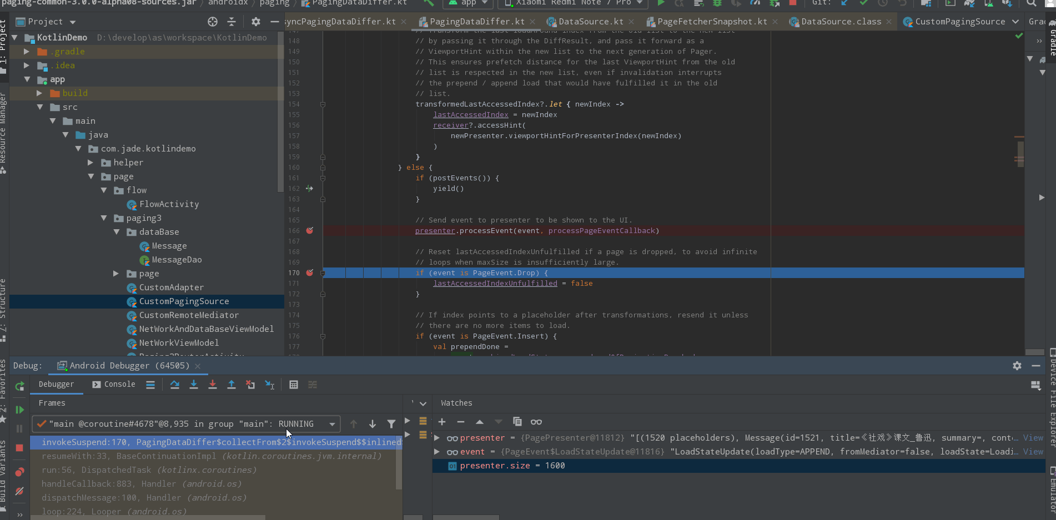The height and width of the screenshot is (520, 1056).
Task: Click the View link for the presenter watch
Action: [1033, 438]
